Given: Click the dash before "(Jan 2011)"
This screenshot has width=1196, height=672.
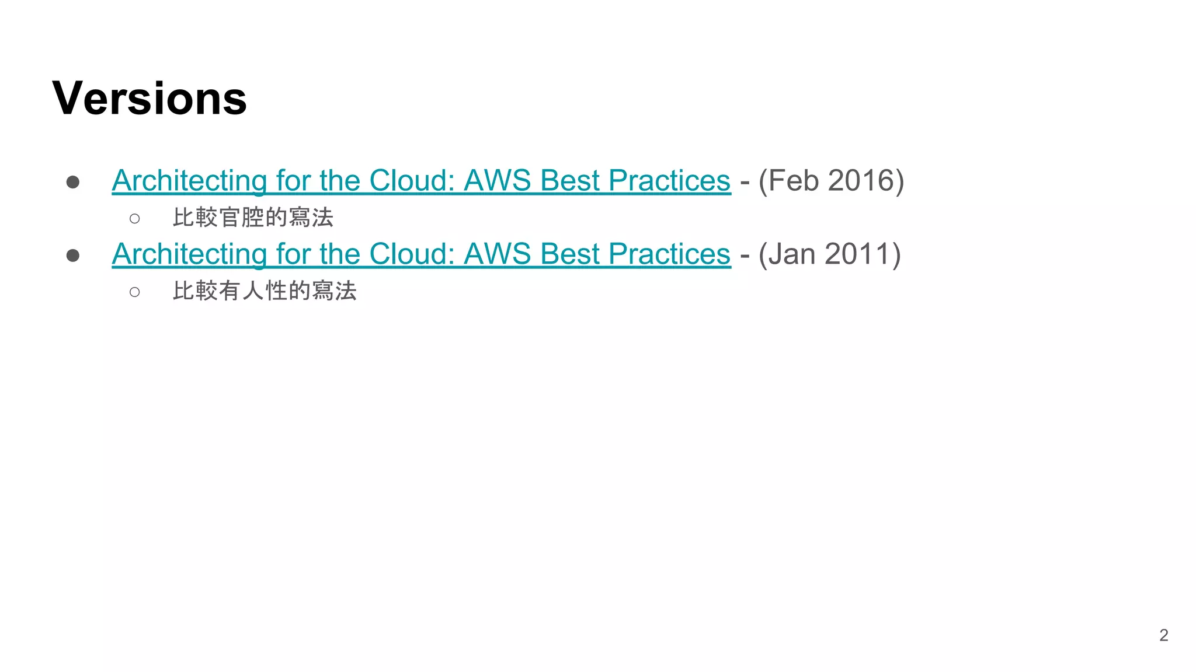Looking at the screenshot, I should [x=745, y=255].
